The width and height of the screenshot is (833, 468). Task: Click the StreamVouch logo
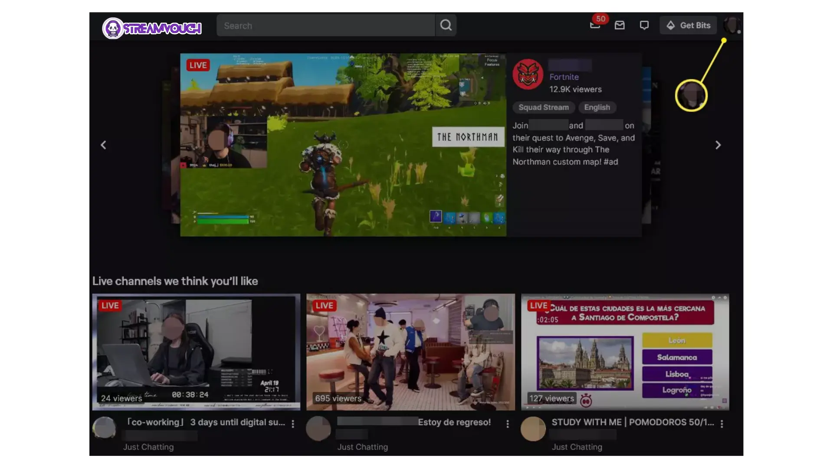tap(152, 28)
